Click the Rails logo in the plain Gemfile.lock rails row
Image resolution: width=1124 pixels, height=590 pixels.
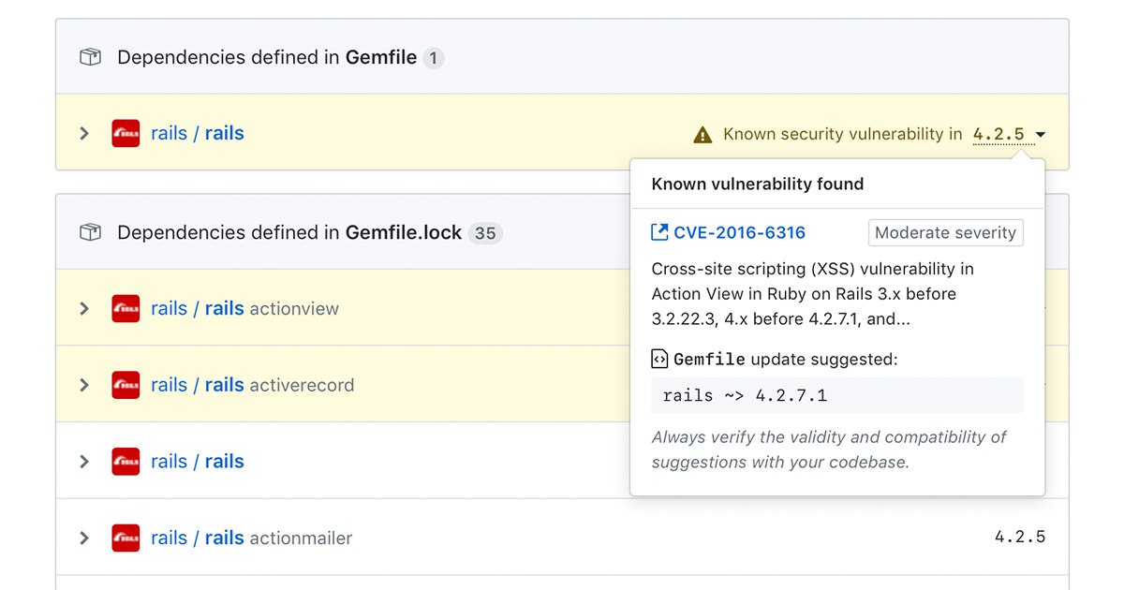[126, 462]
